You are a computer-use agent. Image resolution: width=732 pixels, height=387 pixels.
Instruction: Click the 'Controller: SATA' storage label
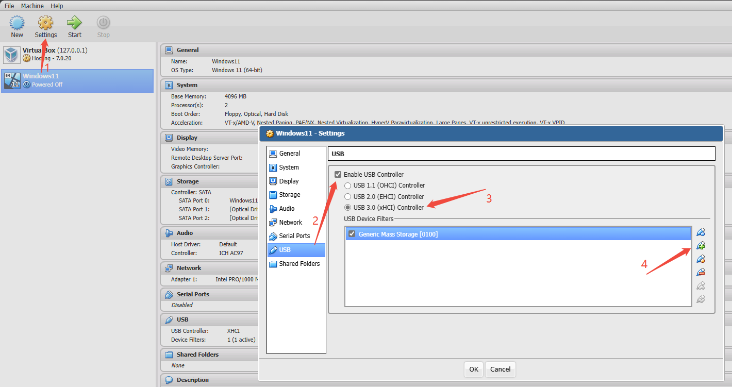pyautogui.click(x=191, y=192)
